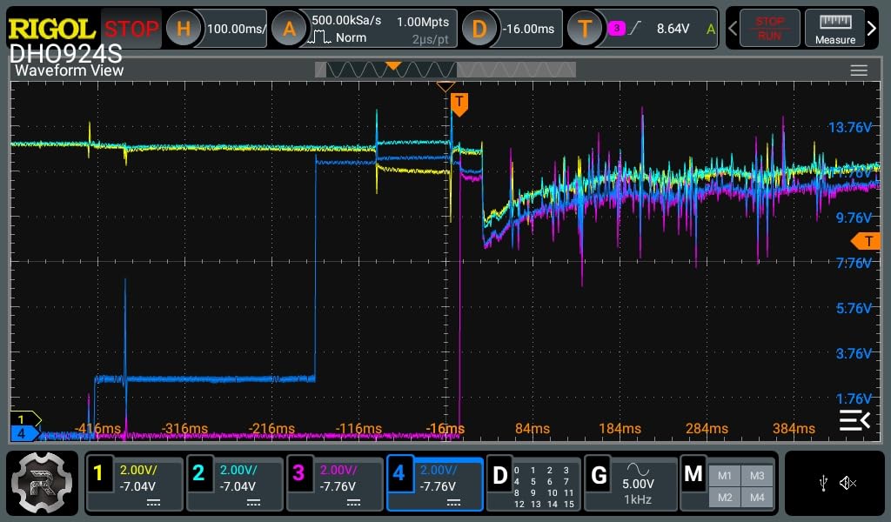Tap channel 4 offset -7.76V value
Screen dimensions: 891x522
438,487
